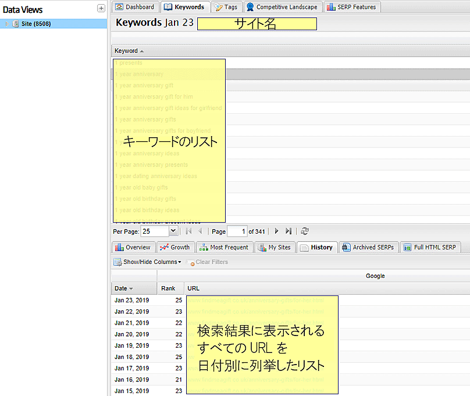The height and width of the screenshot is (396, 470).
Task: Sort by the Keyword column header
Action: point(126,51)
